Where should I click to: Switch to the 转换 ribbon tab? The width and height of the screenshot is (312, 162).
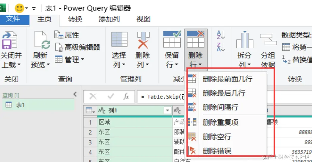75,19
